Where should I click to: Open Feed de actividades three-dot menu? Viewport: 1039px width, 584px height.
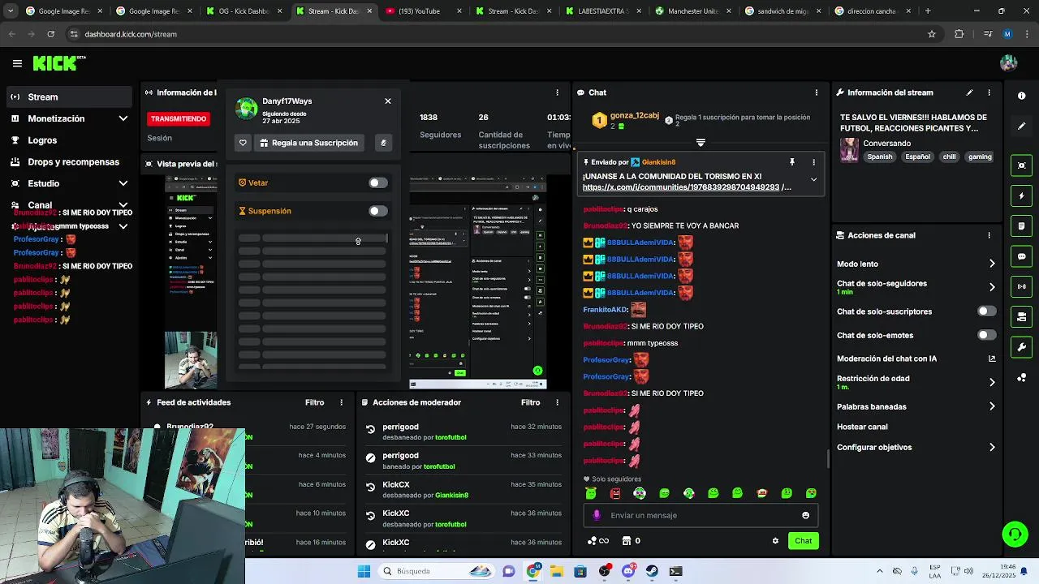pyautogui.click(x=341, y=402)
